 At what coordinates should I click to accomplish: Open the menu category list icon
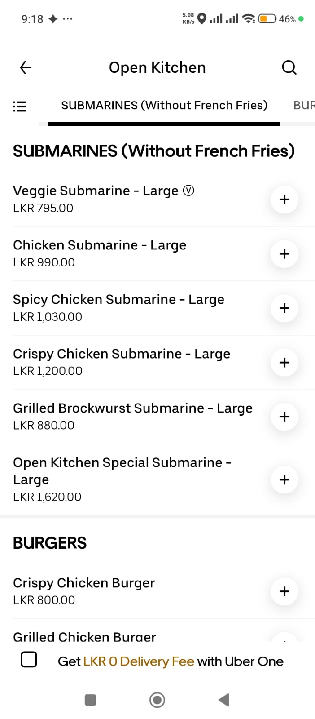tap(19, 107)
